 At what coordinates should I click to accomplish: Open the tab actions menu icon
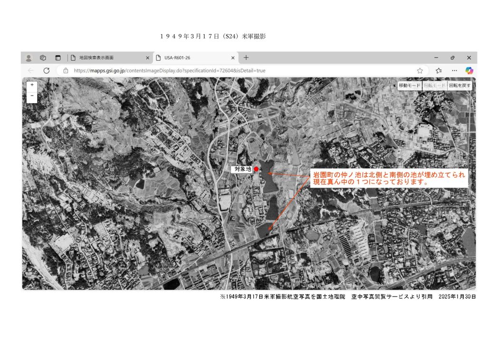coord(58,57)
